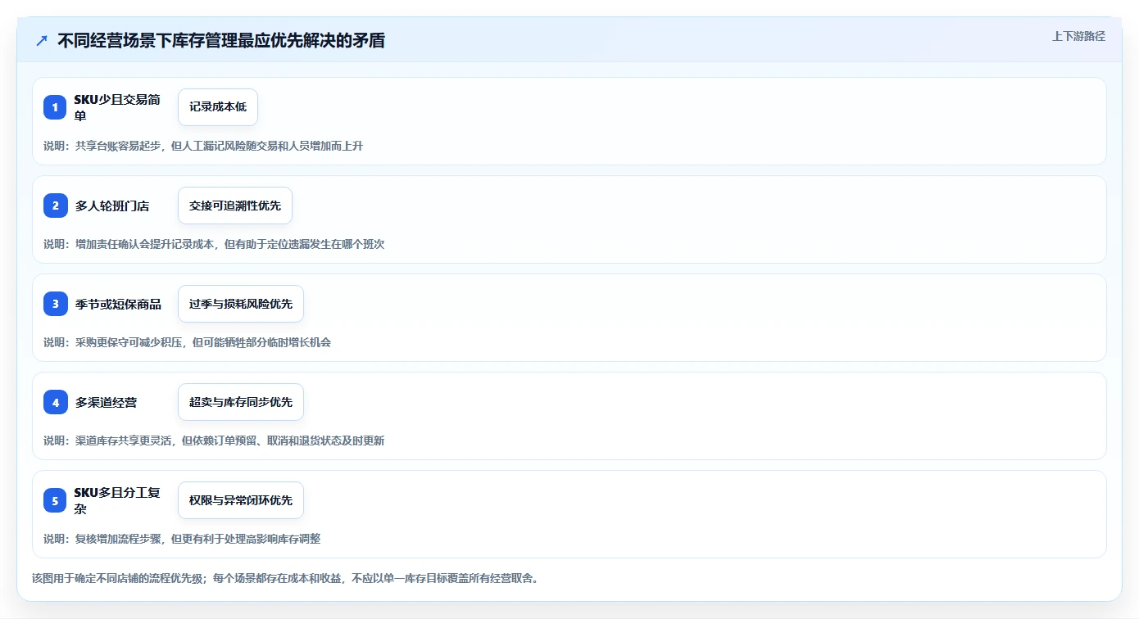This screenshot has width=1139, height=619.
Task: Click the number 4 badge for 多渠道经营
Action: pyautogui.click(x=55, y=402)
